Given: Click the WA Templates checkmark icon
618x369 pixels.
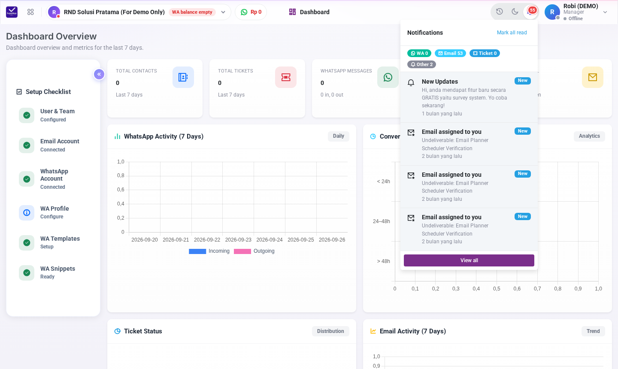Looking at the screenshot, I should [27, 242].
